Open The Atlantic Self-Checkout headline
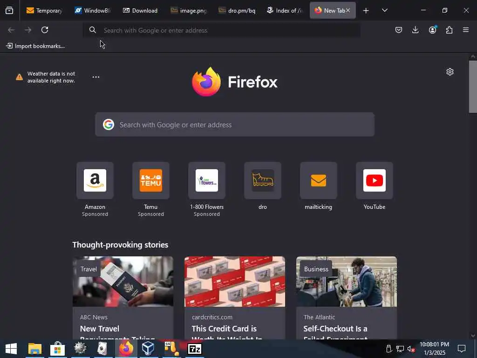 pyautogui.click(x=335, y=333)
